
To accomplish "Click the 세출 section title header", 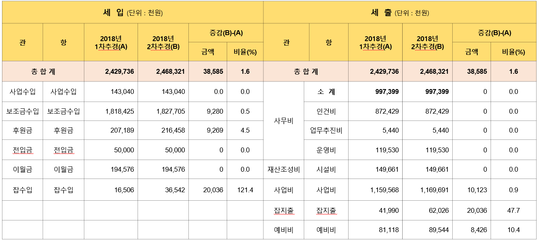I will coord(400,12).
